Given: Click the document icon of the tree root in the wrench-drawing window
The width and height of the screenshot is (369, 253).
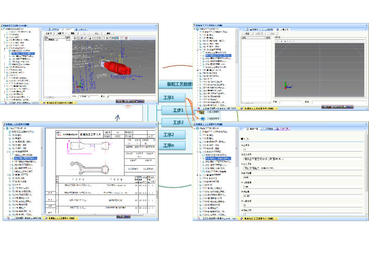Looking at the screenshot, I should (x=7, y=129).
